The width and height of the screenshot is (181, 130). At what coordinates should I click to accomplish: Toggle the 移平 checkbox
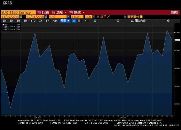(98, 17)
